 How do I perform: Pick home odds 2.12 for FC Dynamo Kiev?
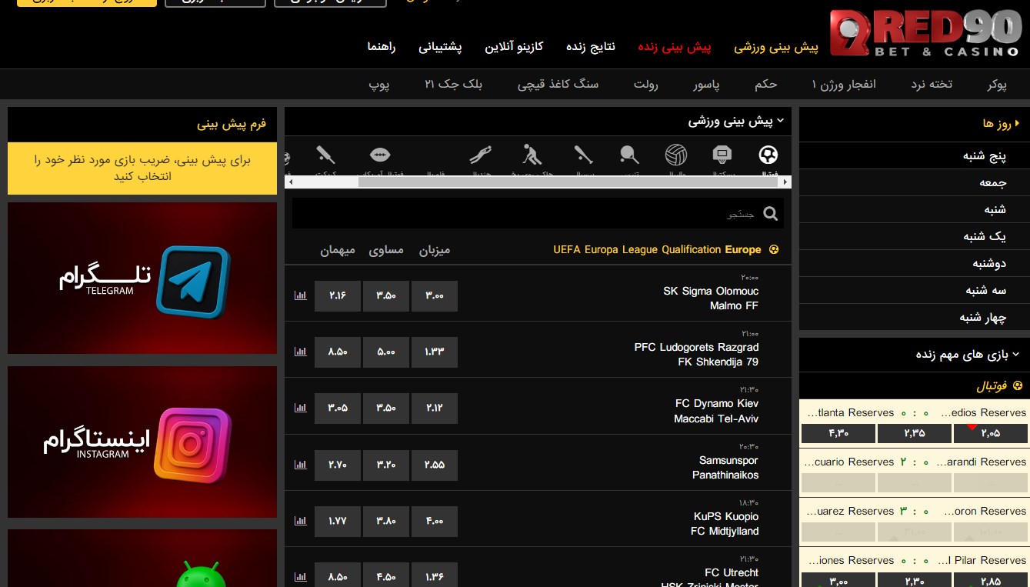tap(435, 409)
